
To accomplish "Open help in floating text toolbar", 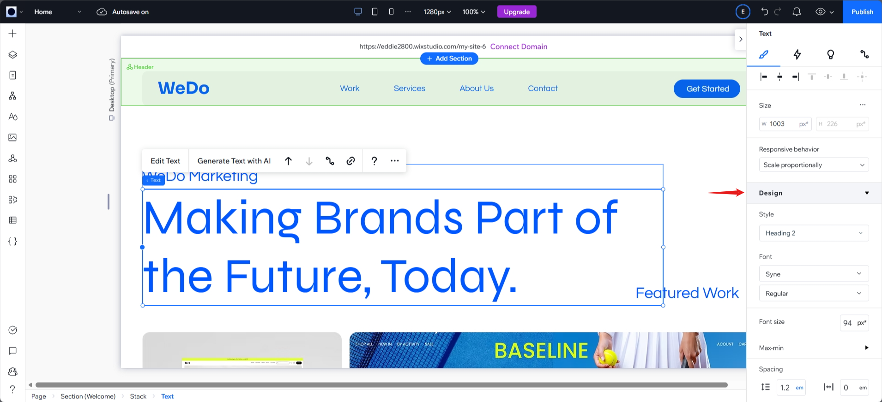I will tap(374, 161).
